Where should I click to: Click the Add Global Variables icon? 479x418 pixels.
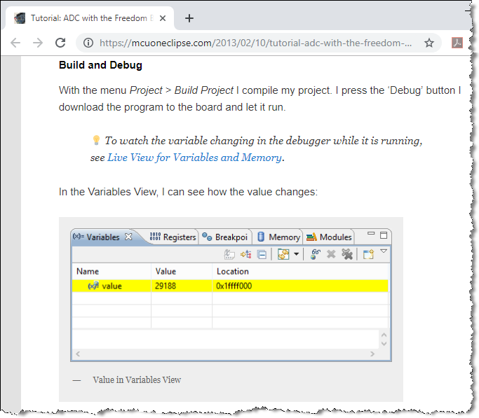coord(316,254)
